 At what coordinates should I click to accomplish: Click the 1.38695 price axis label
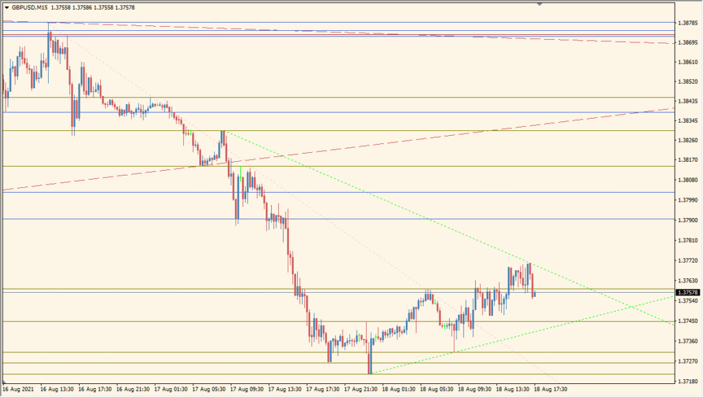(x=688, y=43)
